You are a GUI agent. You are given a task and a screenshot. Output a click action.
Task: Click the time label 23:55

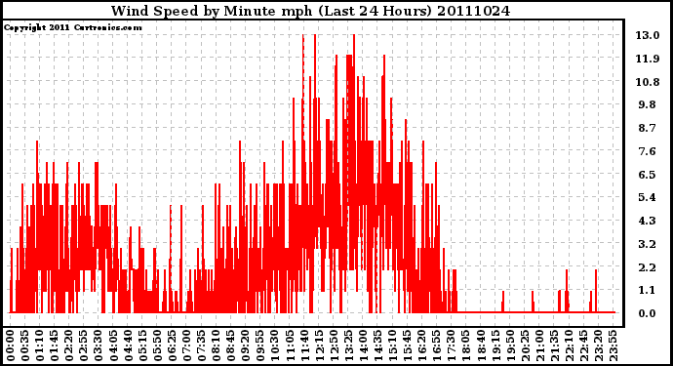(x=613, y=346)
